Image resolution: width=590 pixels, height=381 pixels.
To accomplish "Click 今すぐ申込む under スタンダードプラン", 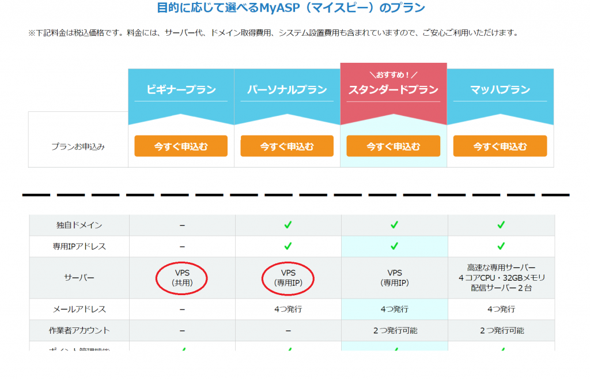I will 393,146.
